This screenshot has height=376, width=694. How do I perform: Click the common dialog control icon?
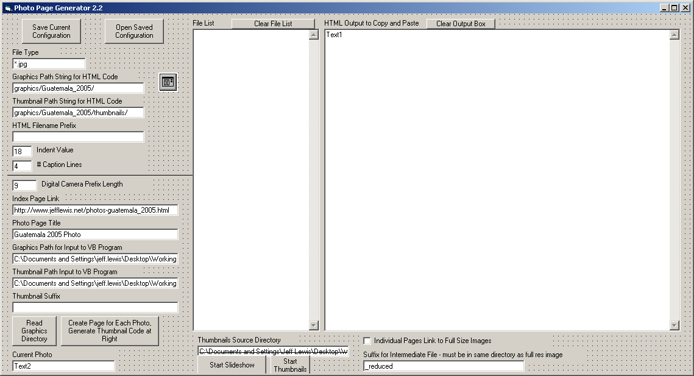(x=168, y=82)
